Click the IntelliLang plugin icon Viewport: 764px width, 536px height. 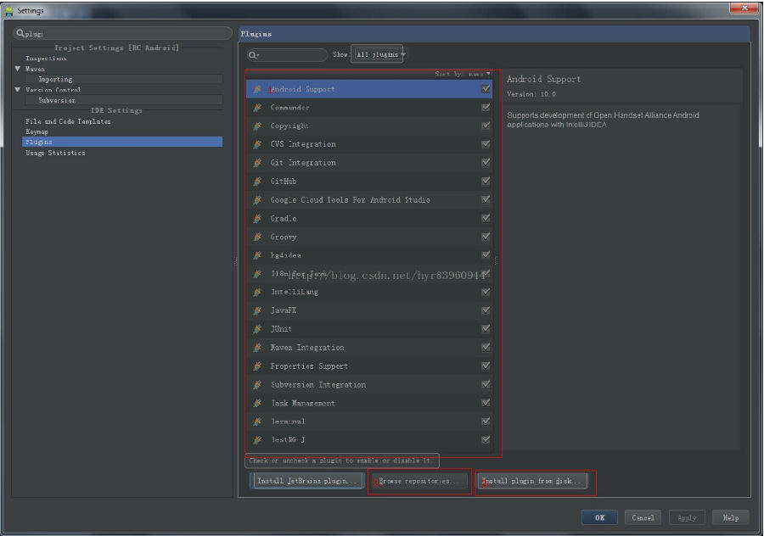(257, 292)
